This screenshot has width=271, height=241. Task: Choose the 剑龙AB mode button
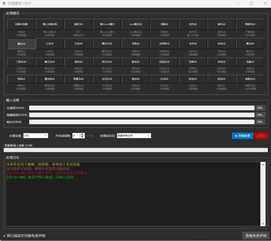tap(222, 44)
